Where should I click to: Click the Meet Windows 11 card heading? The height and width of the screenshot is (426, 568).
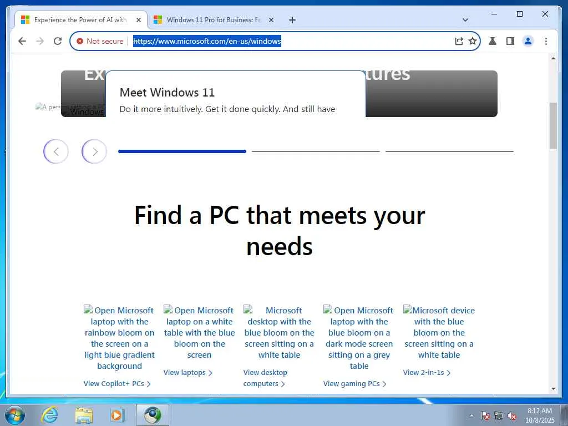167,93
